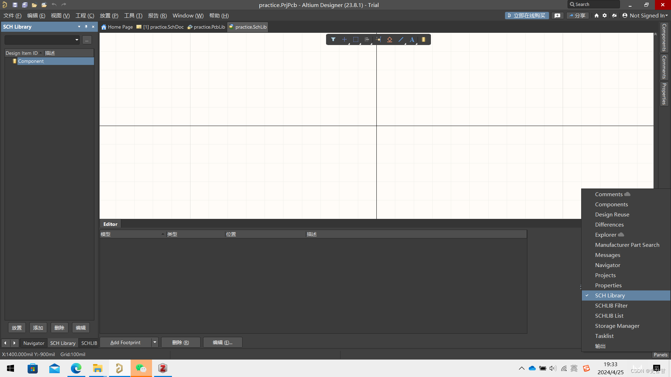Expand the Add Footprint dropdown arrow
Image resolution: width=671 pixels, height=377 pixels.
154,342
